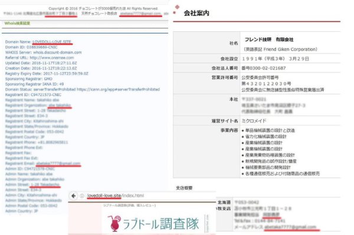Click the lovedoll-love.site address bar
This screenshot has height=235, width=354.
[116, 196]
